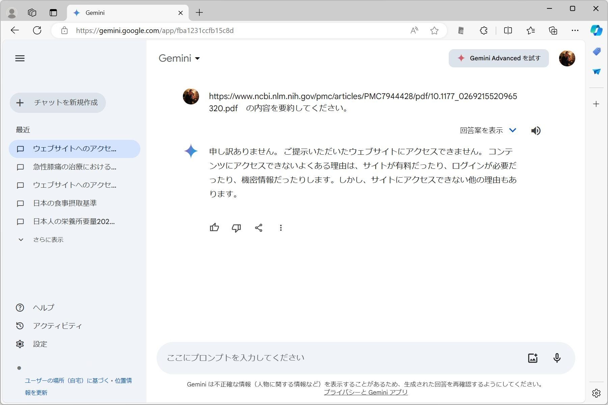Screen dimensions: 608x405
Task: Open the Gemini model dropdown
Action: pyautogui.click(x=179, y=58)
